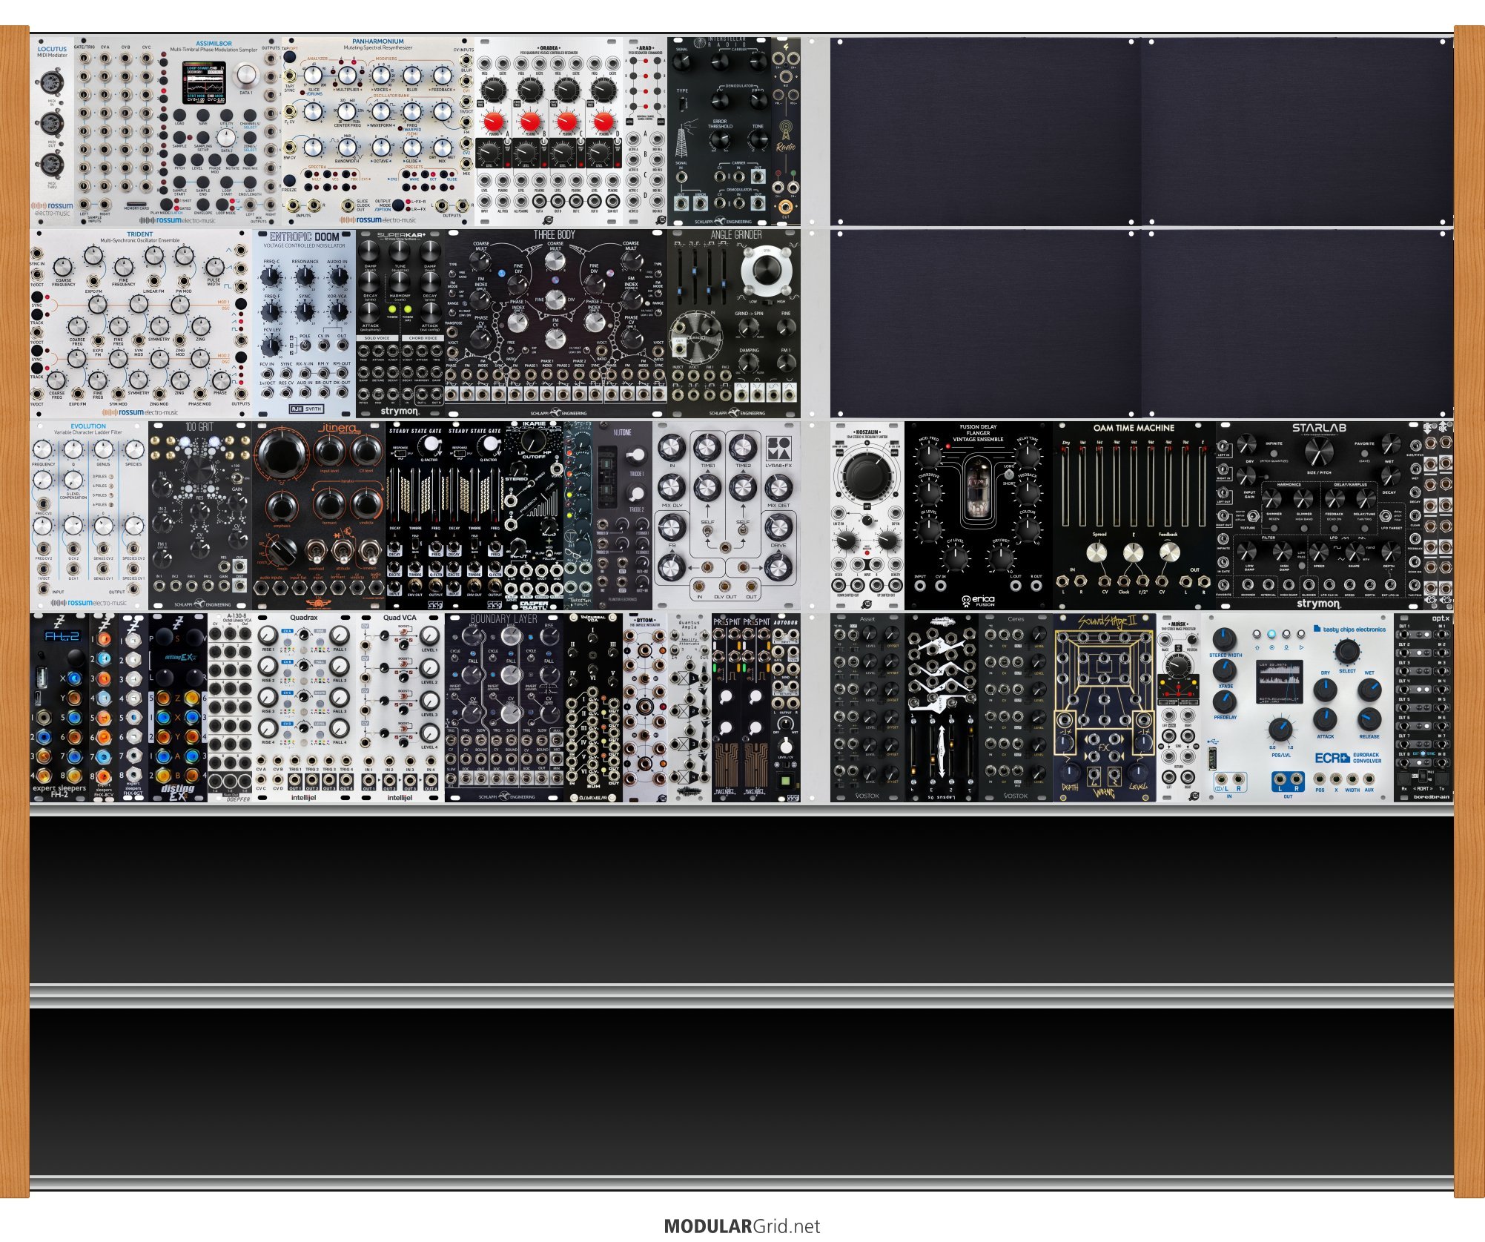
Task: Adjust the Dry fader on OAM Time Machine
Action: point(1065,482)
